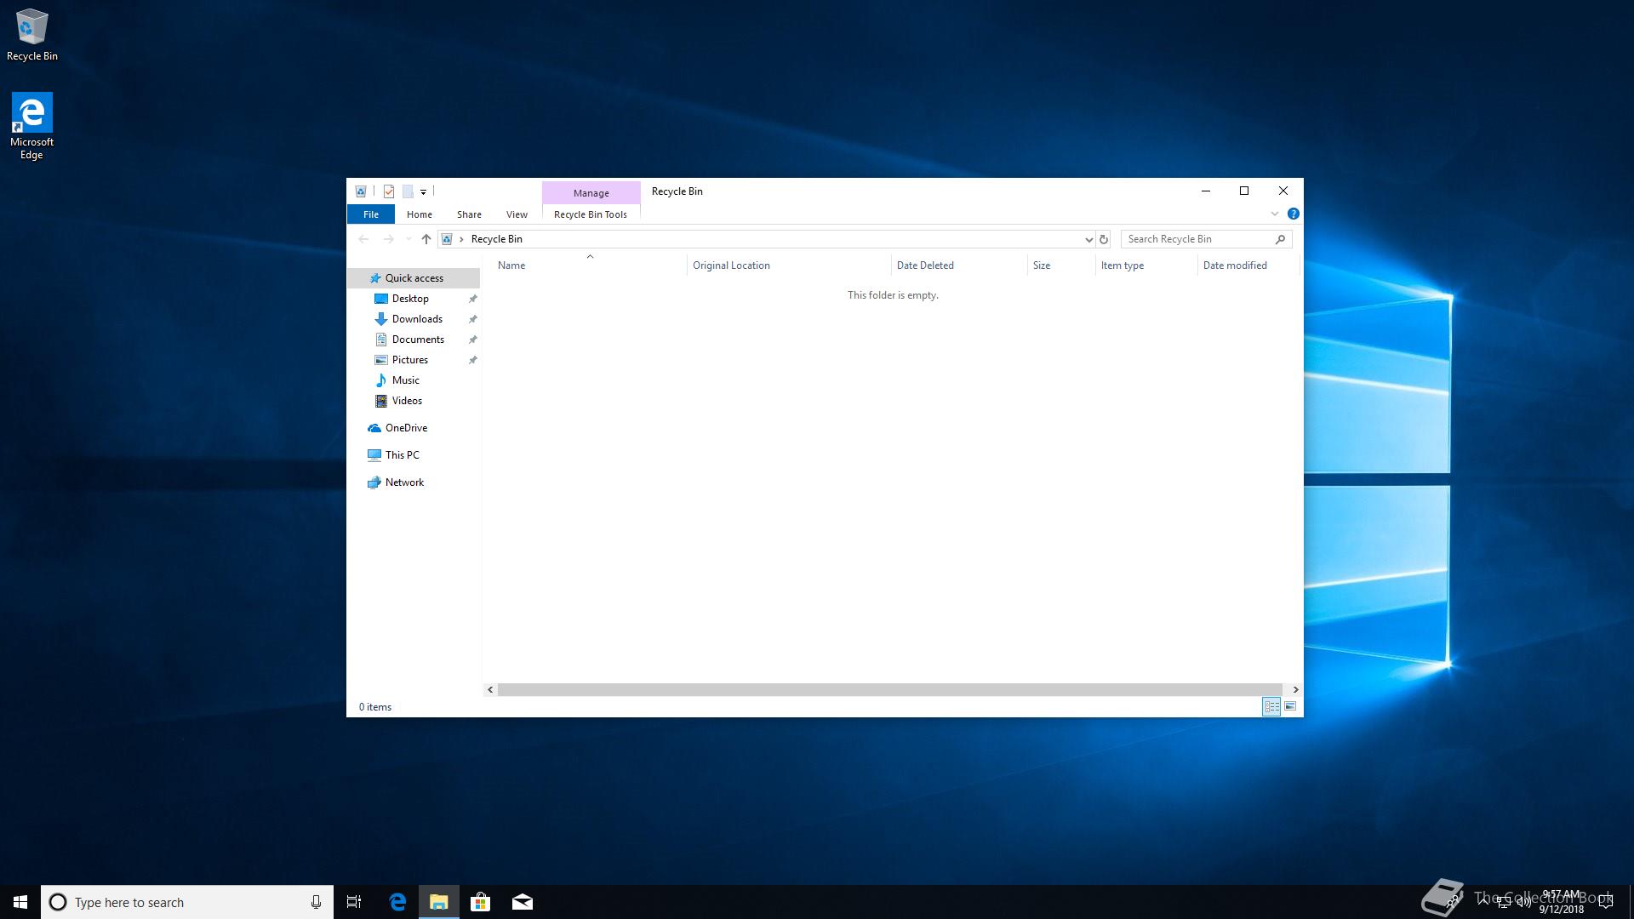1634x919 pixels.
Task: Expand the ribbon with the chevron
Action: coord(1275,214)
